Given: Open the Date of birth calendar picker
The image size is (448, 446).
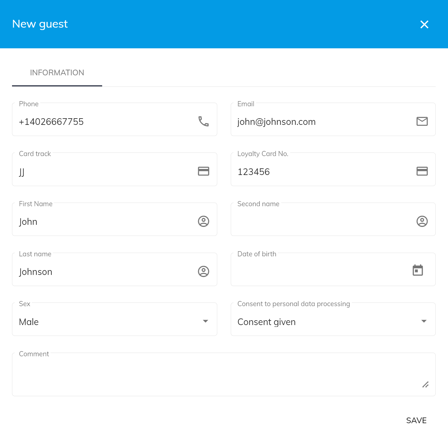Looking at the screenshot, I should [x=418, y=270].
